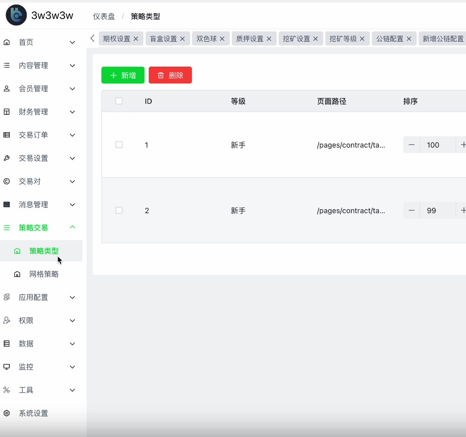Click the sort input showing 100
Image resolution: width=466 pixels, height=437 pixels.
438,145
